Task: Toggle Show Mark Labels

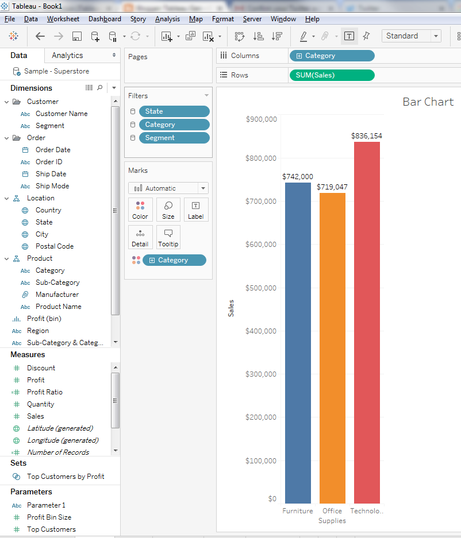Action: 349,36
